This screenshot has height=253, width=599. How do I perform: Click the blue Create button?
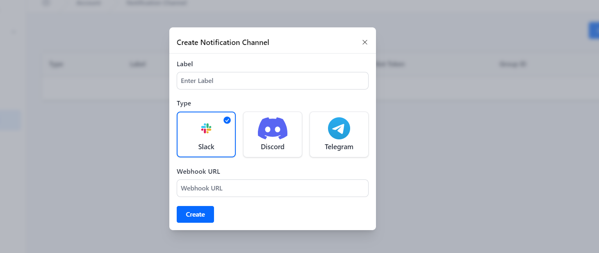point(195,215)
